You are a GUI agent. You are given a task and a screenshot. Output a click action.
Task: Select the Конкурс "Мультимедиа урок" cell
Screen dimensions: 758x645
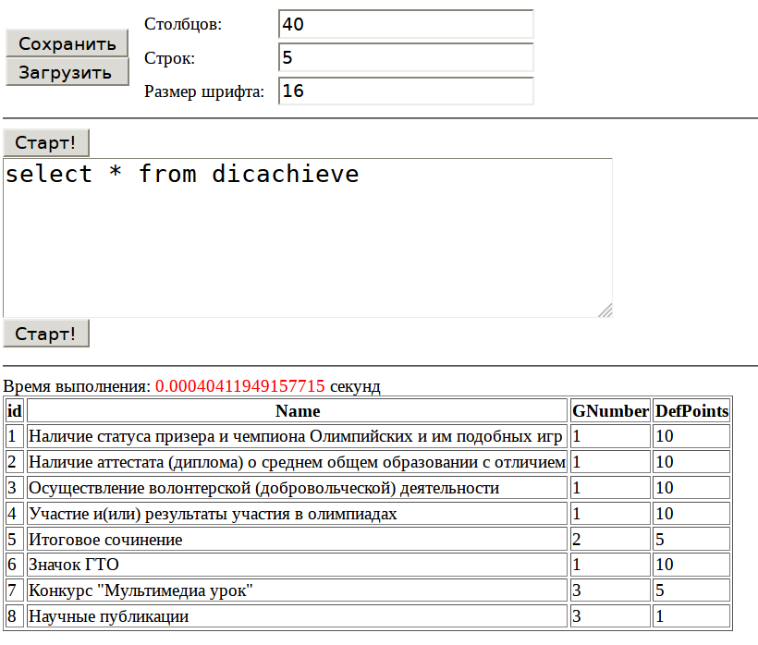(298, 590)
